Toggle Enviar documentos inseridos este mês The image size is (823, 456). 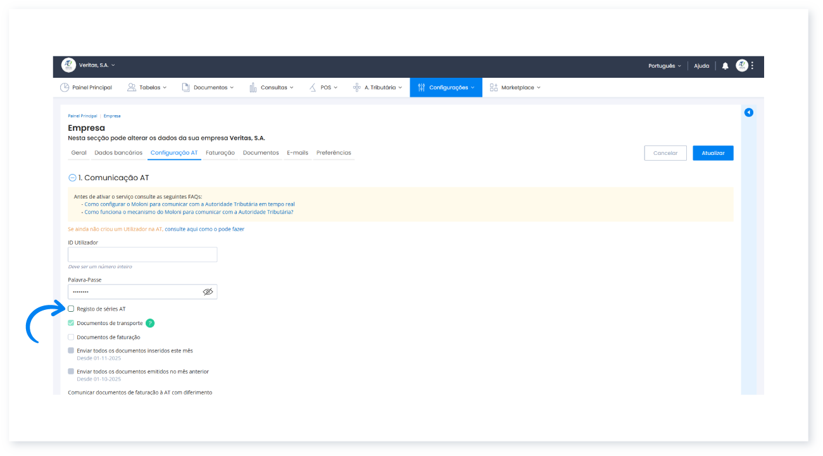(x=71, y=350)
